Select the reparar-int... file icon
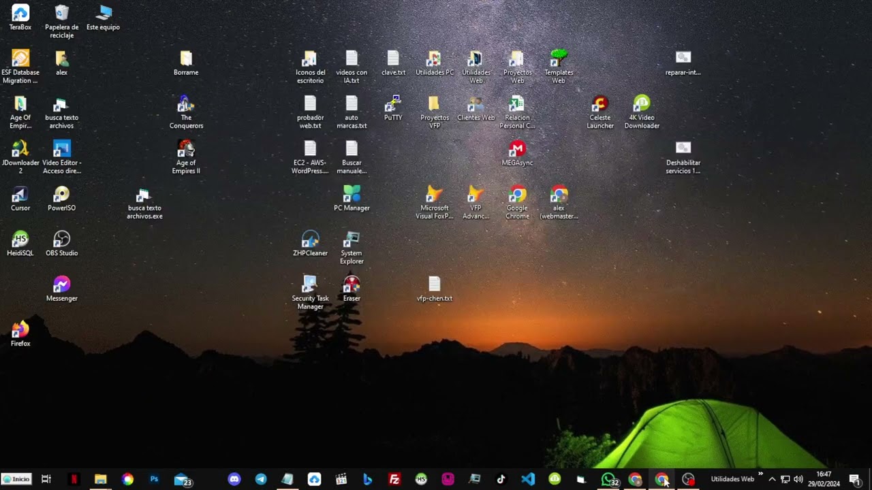872x490 pixels. click(683, 63)
